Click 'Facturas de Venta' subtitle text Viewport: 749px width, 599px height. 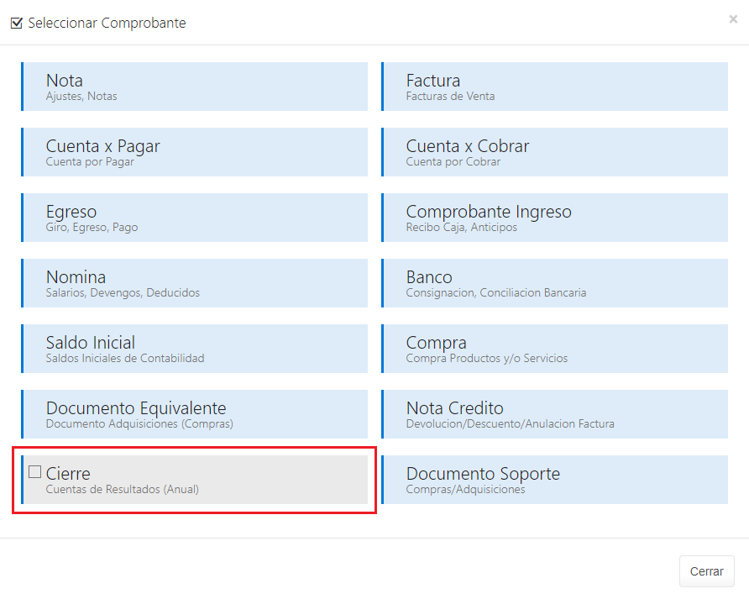pyautogui.click(x=450, y=97)
